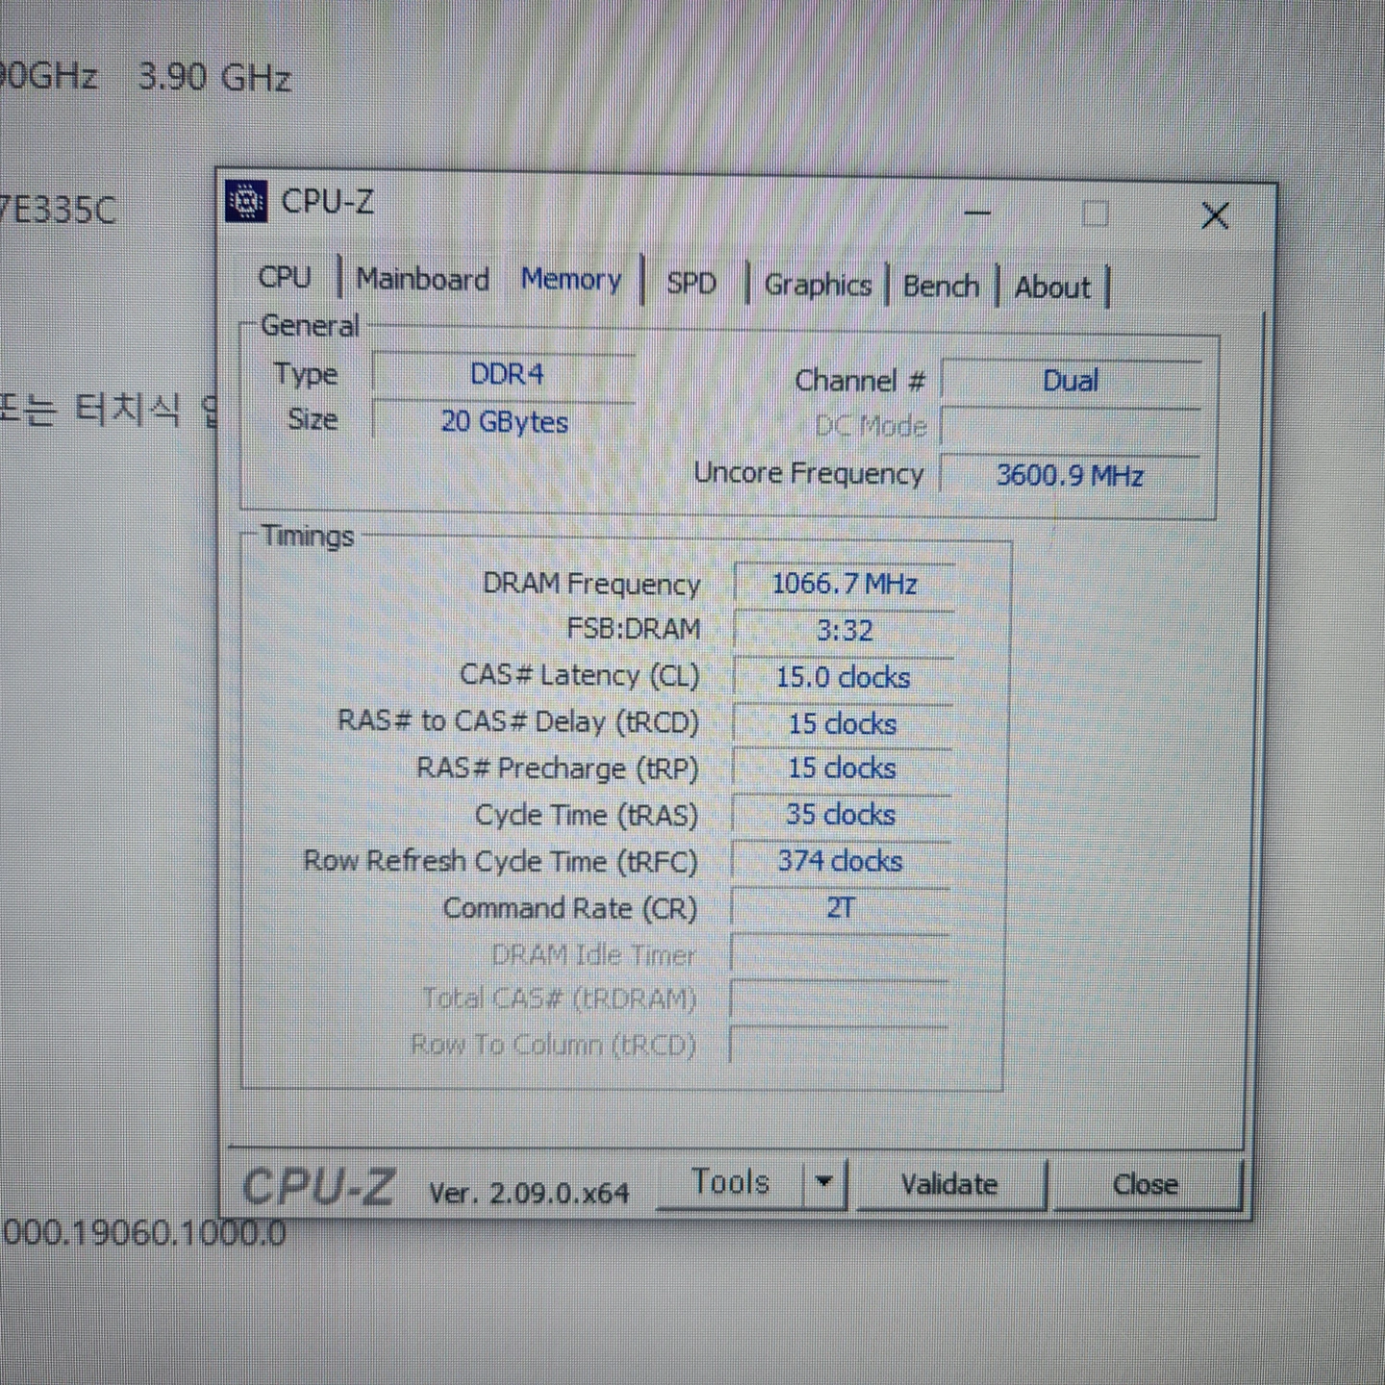Click the empty Total CAS# (tRDRAM) field

(840, 999)
